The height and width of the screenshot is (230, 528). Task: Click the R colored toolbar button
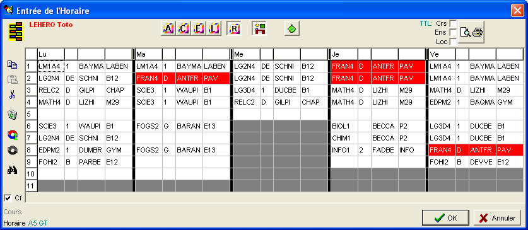click(233, 29)
